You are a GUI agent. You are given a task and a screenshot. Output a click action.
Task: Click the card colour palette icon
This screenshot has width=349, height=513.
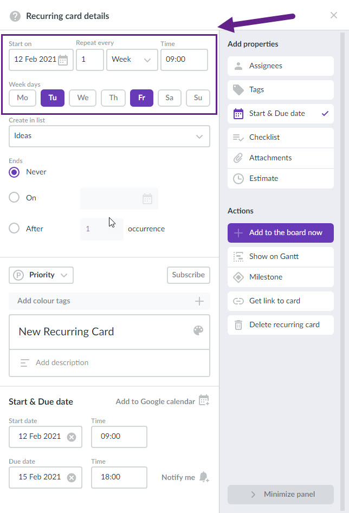click(x=198, y=330)
